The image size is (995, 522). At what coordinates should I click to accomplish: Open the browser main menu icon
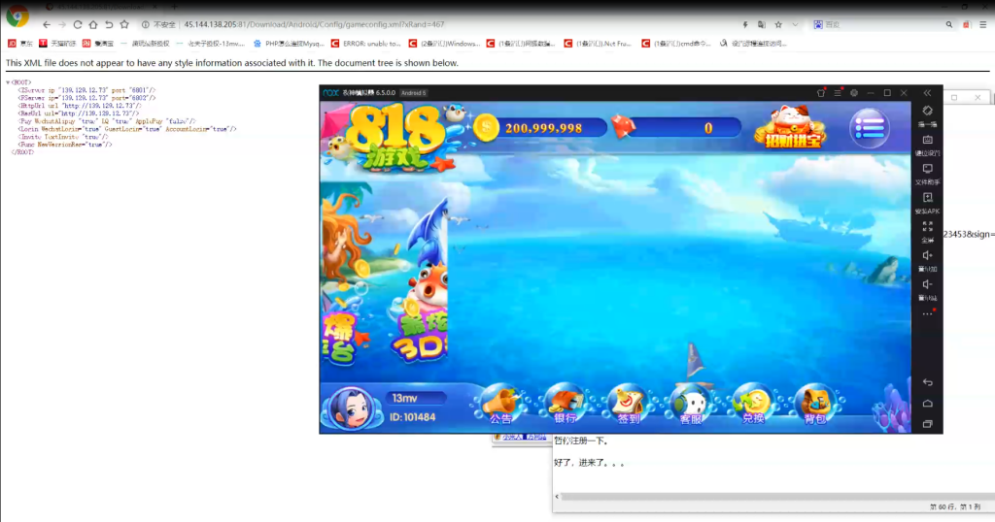pyautogui.click(x=983, y=24)
